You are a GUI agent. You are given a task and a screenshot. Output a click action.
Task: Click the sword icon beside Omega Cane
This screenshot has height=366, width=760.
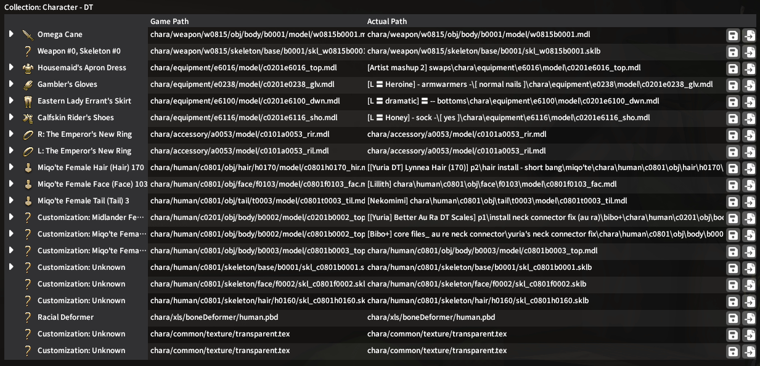point(27,35)
